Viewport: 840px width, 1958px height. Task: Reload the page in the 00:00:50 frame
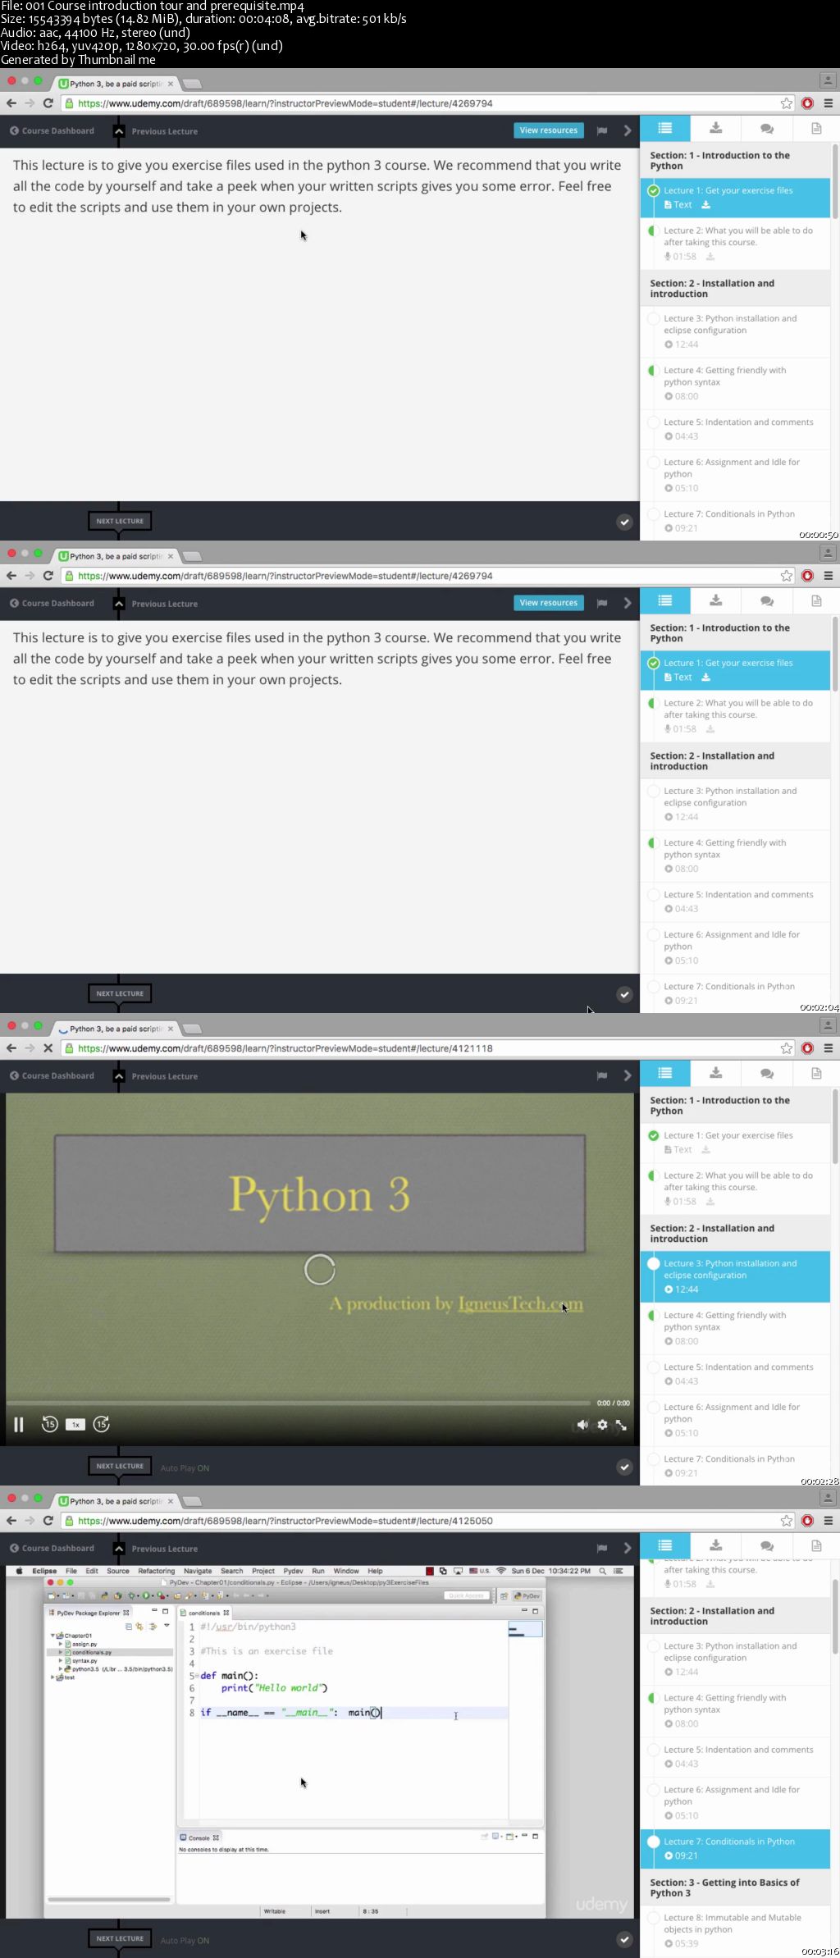tap(48, 103)
